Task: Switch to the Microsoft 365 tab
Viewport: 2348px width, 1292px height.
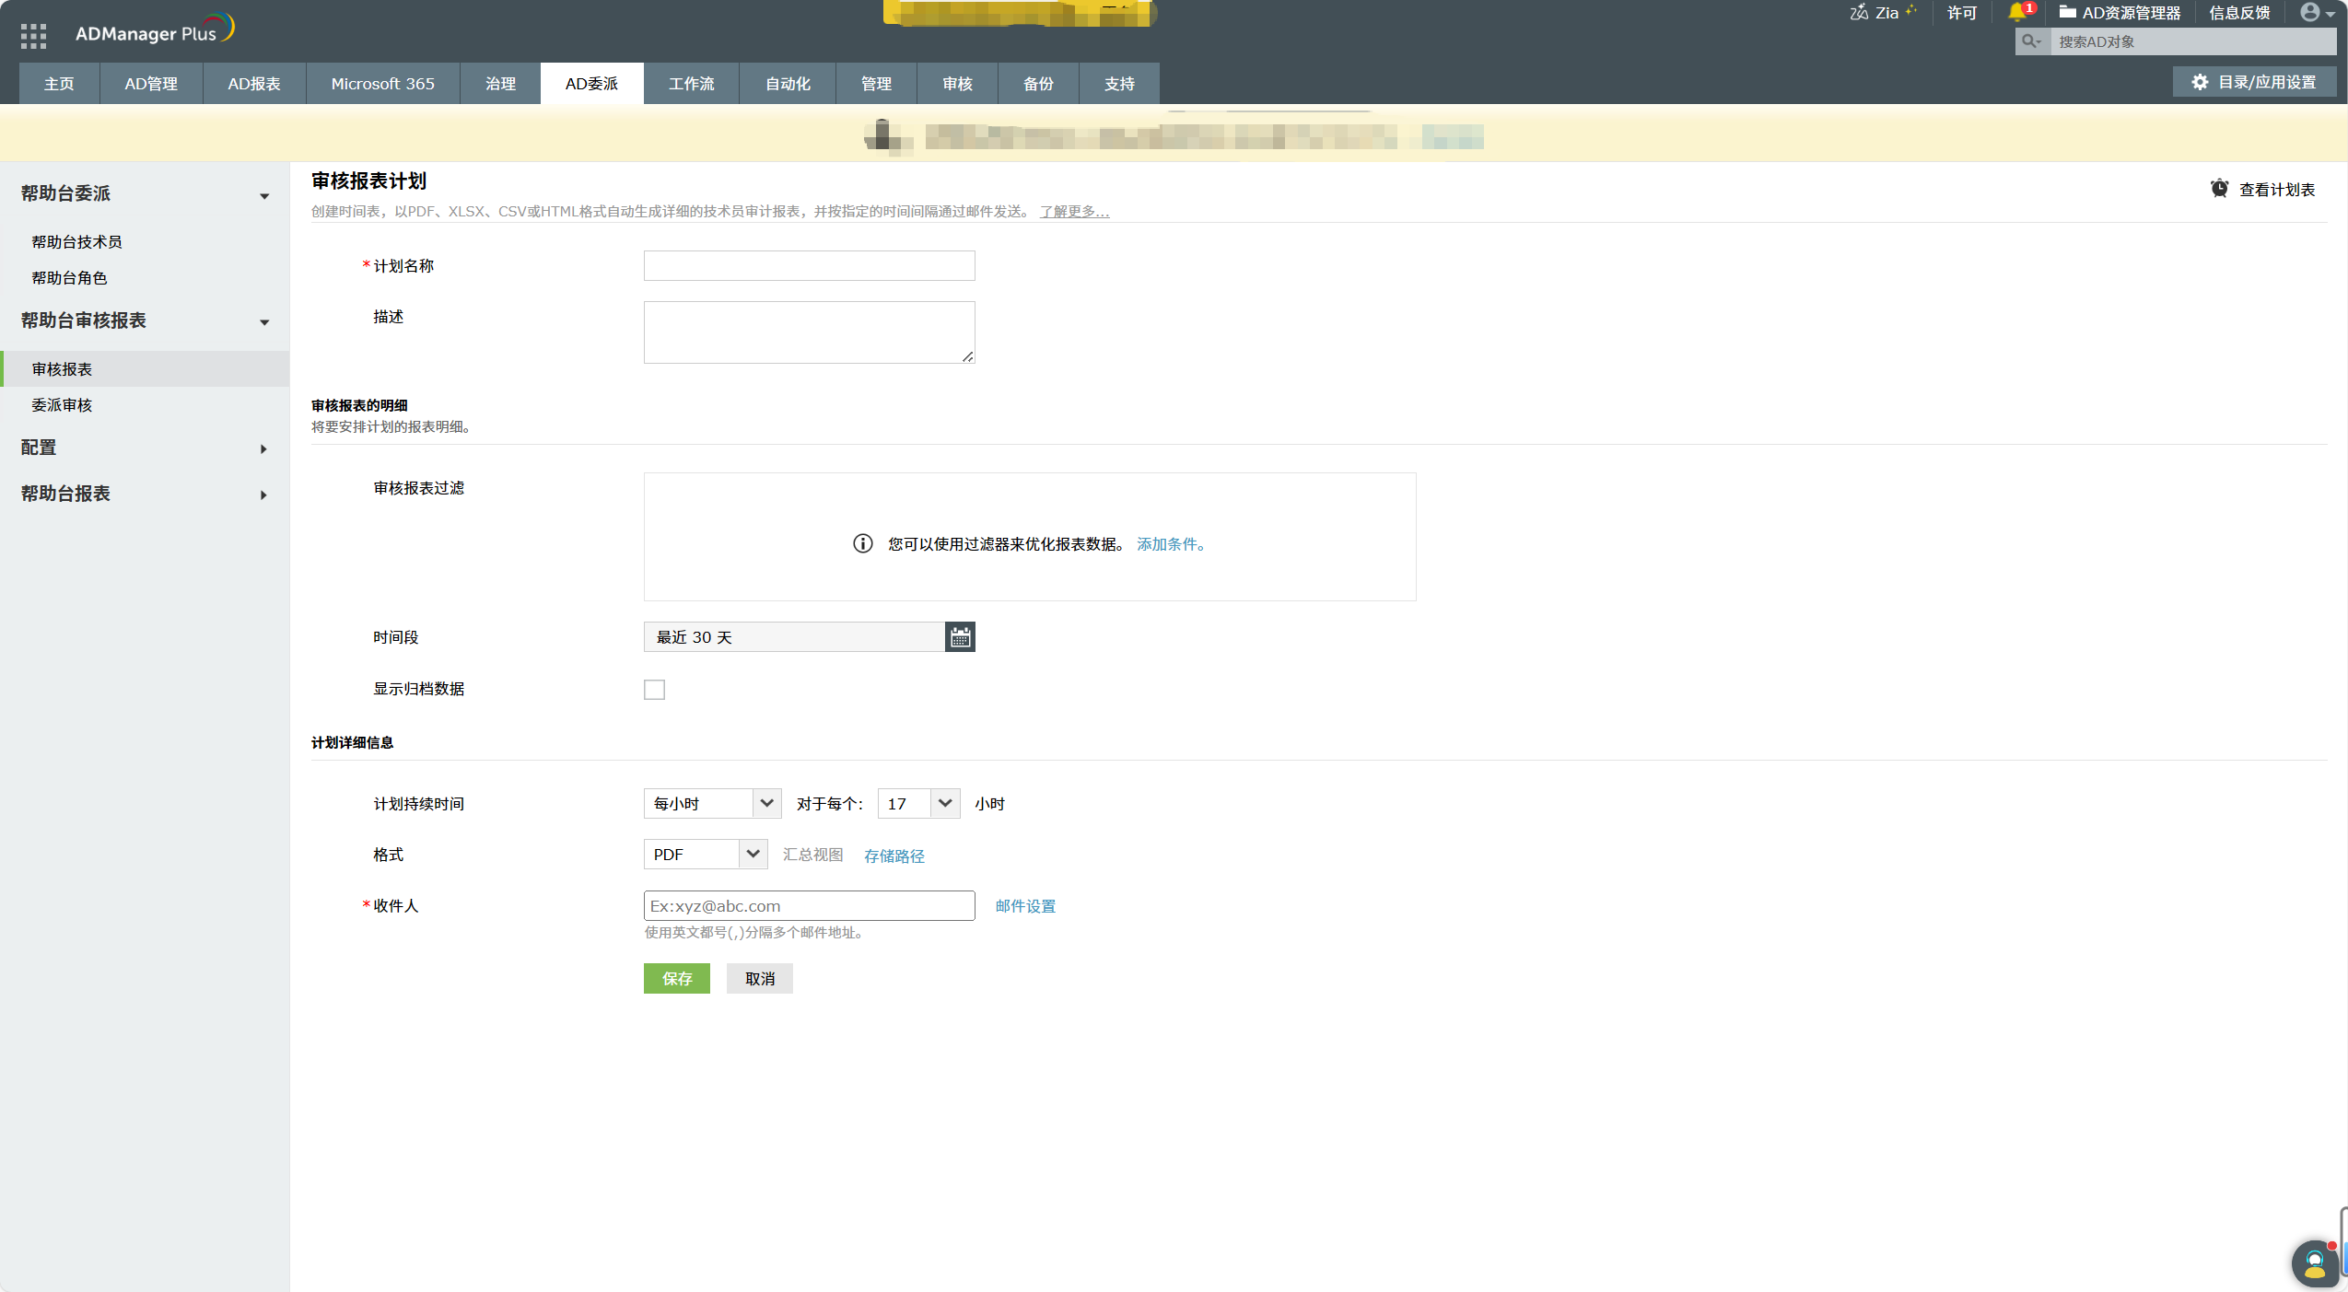Action: pyautogui.click(x=382, y=84)
